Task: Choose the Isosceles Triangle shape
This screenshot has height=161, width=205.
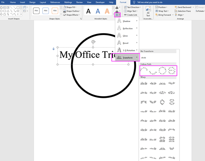Action: [8, 11]
